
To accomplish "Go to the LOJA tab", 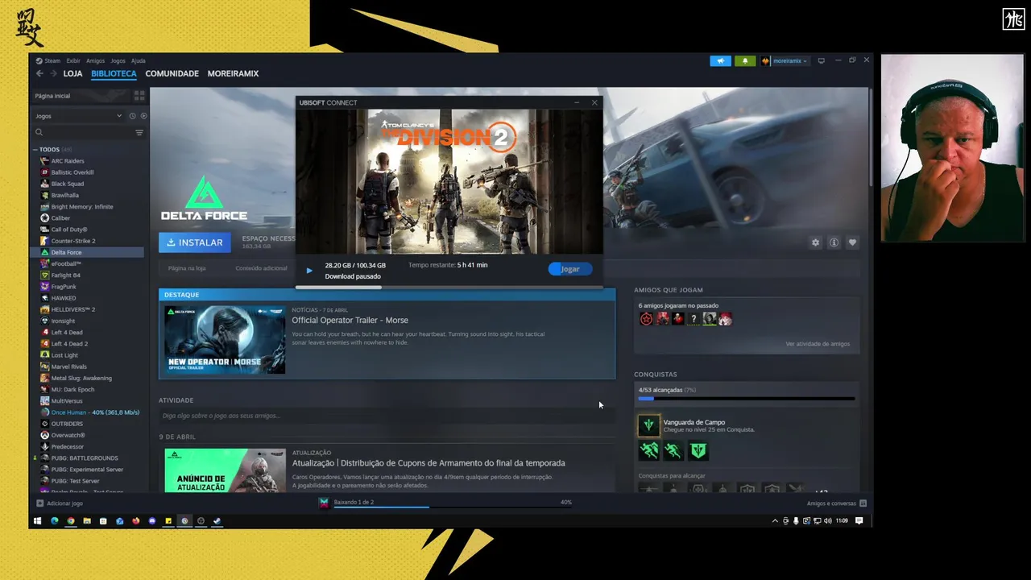I will (72, 73).
